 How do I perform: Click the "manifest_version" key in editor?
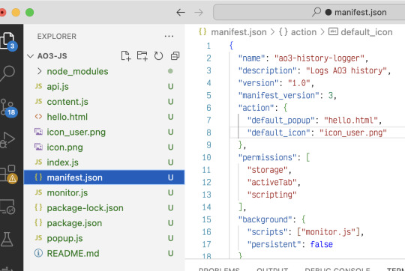279,95
